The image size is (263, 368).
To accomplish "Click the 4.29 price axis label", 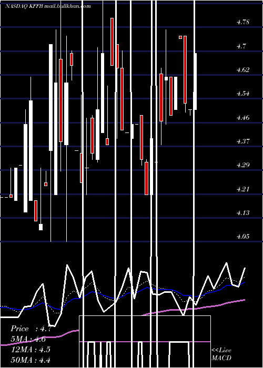I will click(x=243, y=165).
